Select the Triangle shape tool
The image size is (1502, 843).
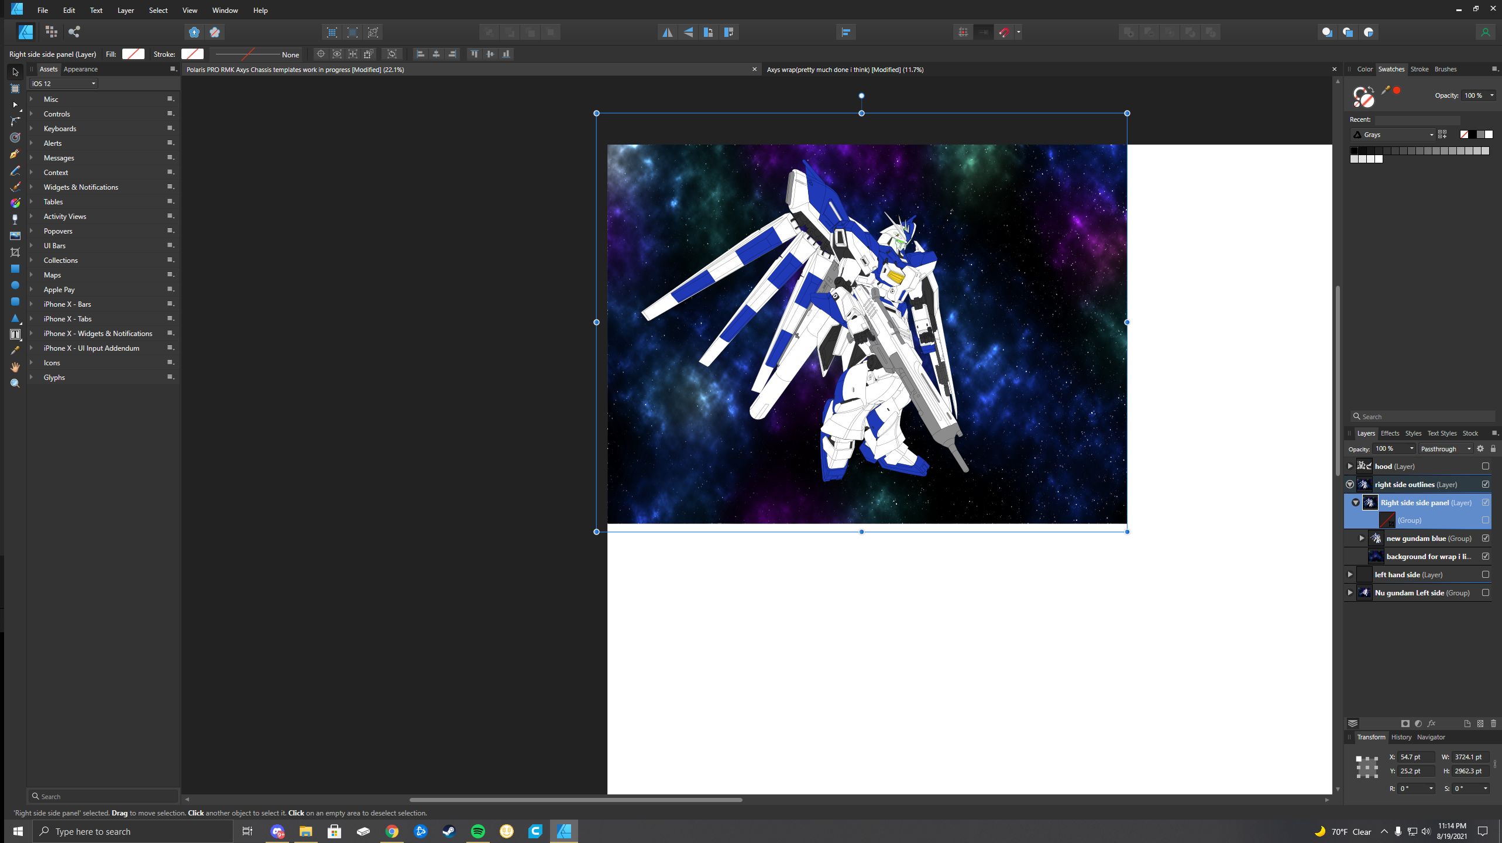coord(15,318)
